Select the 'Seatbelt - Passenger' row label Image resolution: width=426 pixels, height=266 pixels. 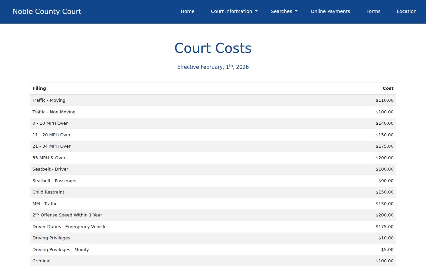click(x=55, y=181)
